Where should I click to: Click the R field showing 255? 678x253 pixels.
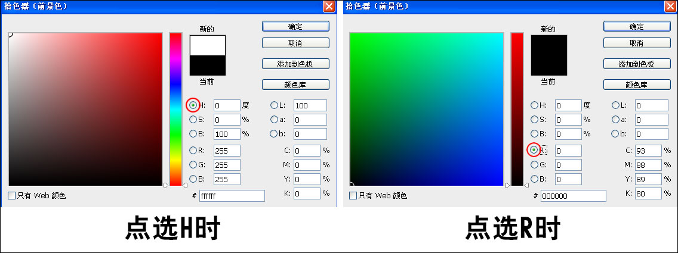(x=227, y=151)
